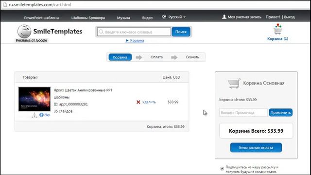
Task: Click Реклама от Google link
Action: pos(31,40)
